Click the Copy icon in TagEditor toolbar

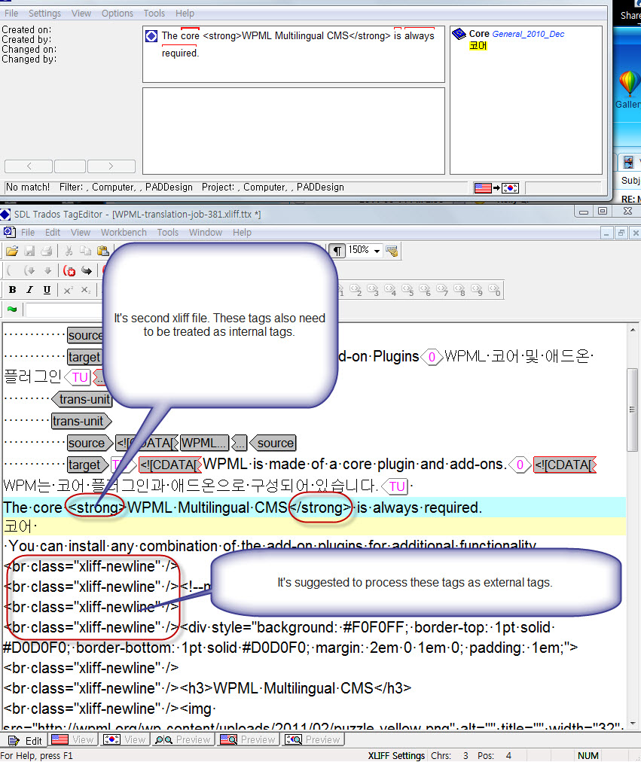(86, 251)
